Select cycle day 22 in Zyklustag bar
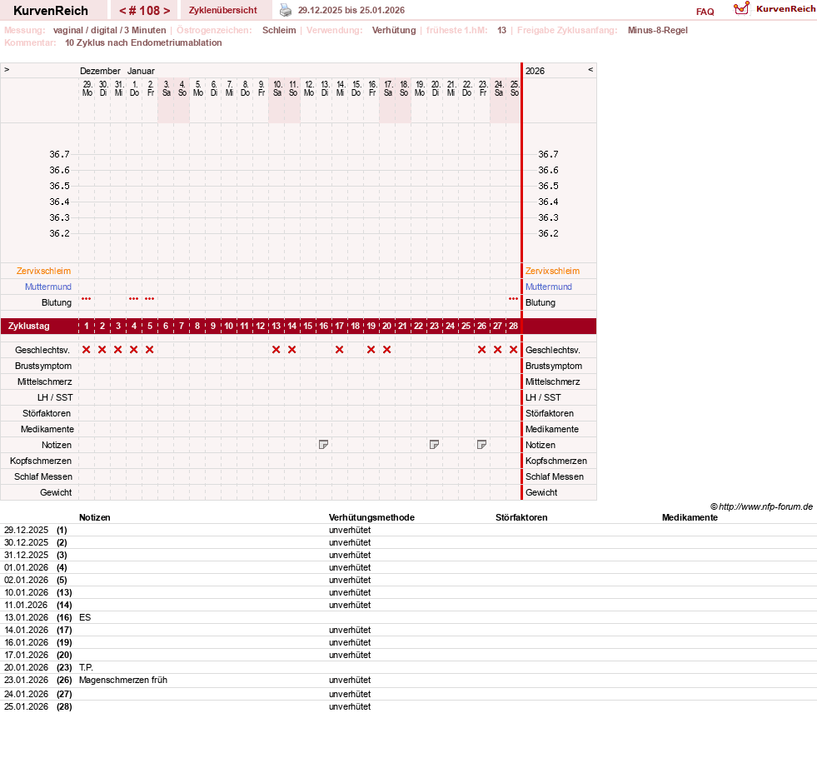This screenshot has width=817, height=783. click(x=418, y=326)
